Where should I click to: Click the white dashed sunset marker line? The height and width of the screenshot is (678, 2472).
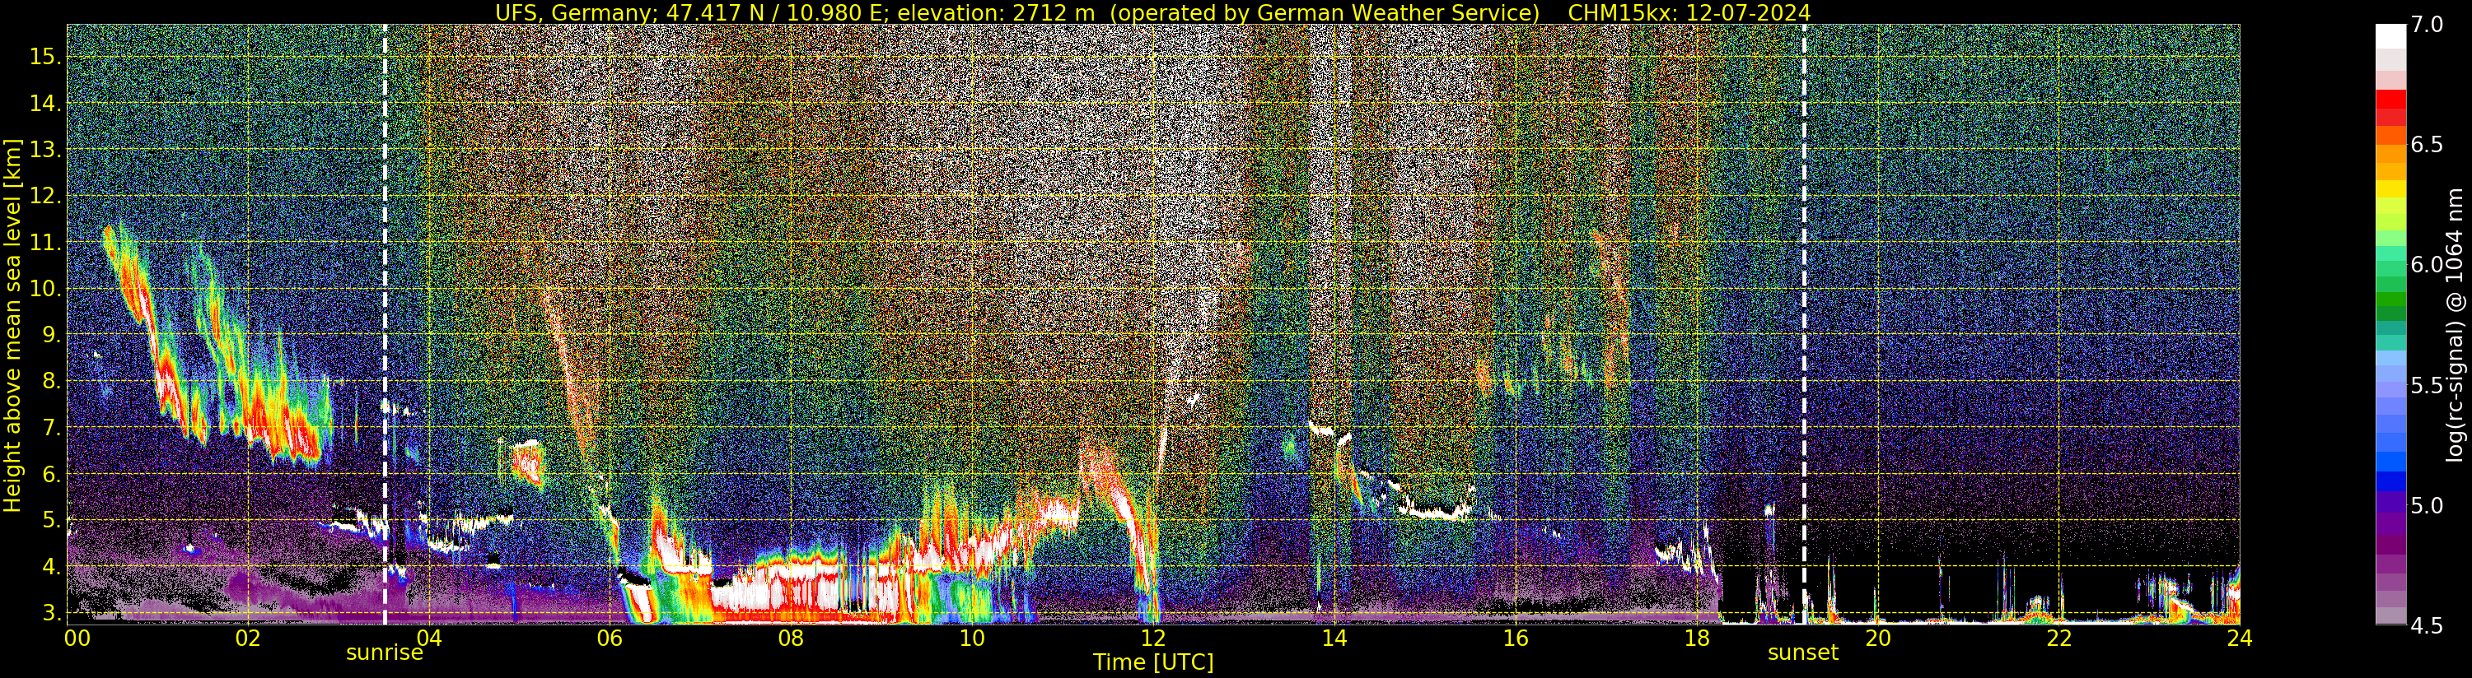pyautogui.click(x=1804, y=324)
